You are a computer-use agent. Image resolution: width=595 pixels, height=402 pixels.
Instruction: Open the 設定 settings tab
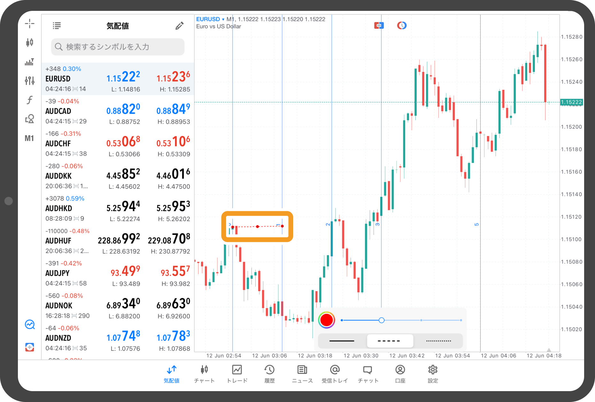tap(433, 374)
